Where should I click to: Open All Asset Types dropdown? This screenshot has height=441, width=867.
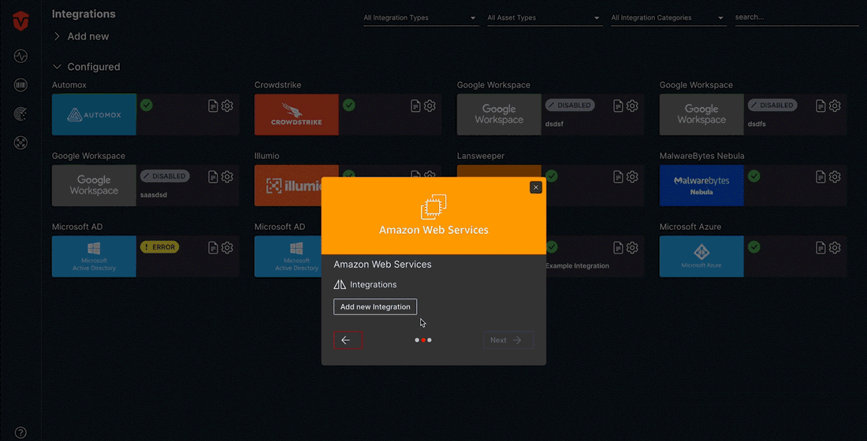click(544, 17)
